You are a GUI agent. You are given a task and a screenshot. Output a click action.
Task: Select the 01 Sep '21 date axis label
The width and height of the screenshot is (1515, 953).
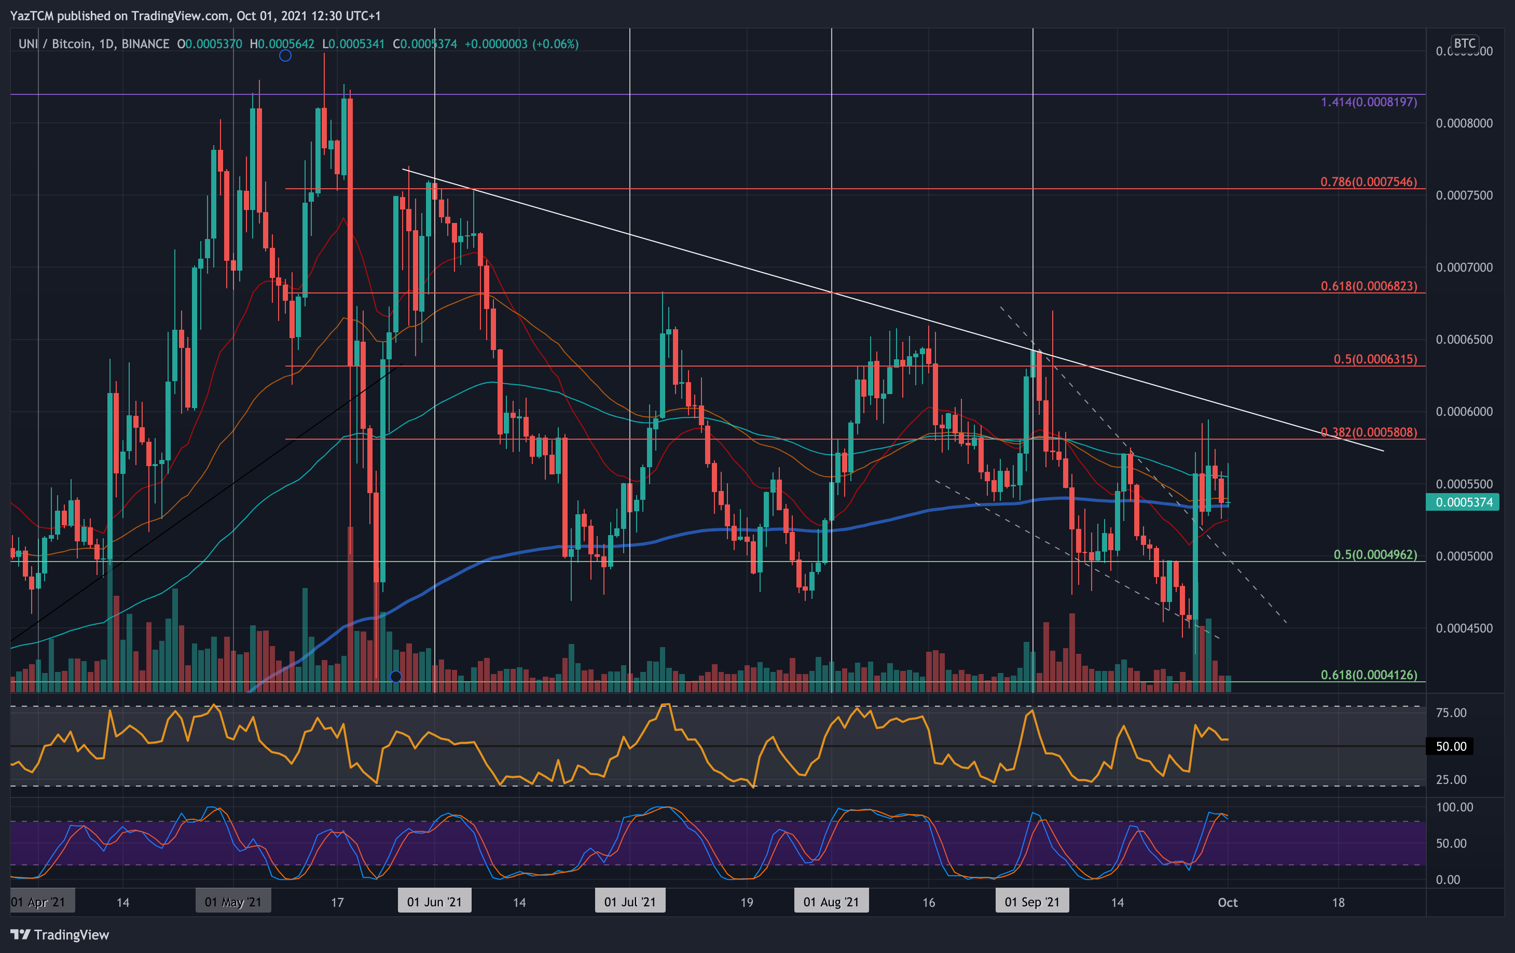pyautogui.click(x=1032, y=901)
